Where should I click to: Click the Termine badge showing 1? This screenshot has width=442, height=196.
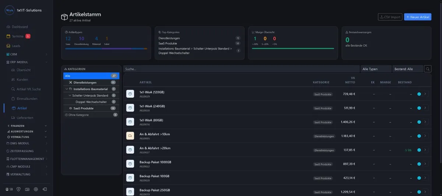(28, 36)
